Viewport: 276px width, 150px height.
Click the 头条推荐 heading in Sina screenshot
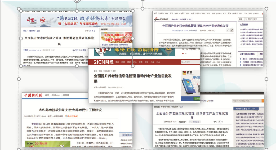pos(244,25)
